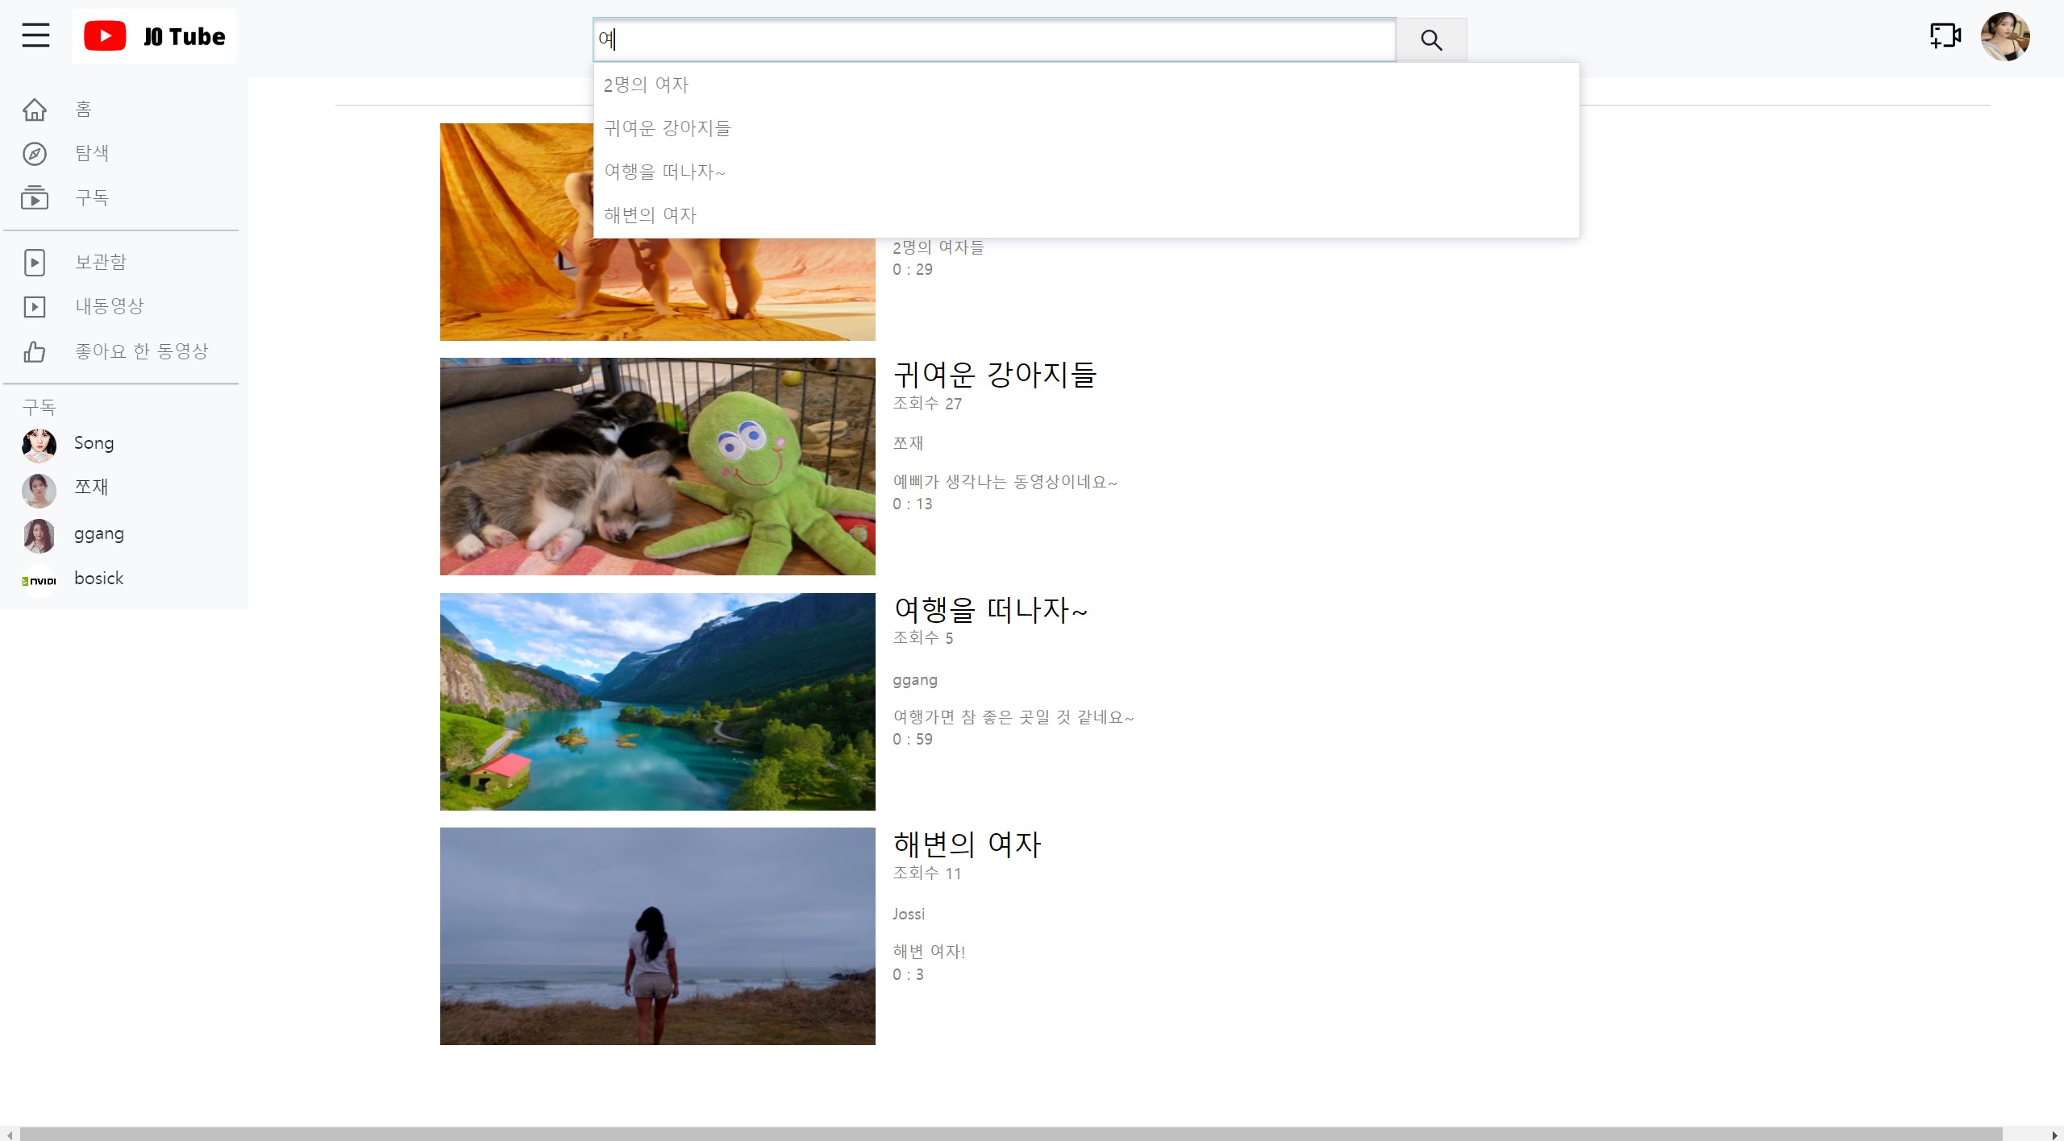This screenshot has width=2064, height=1141.
Task: Click the 여행을 떠나자~ video thumbnail
Action: (656, 702)
